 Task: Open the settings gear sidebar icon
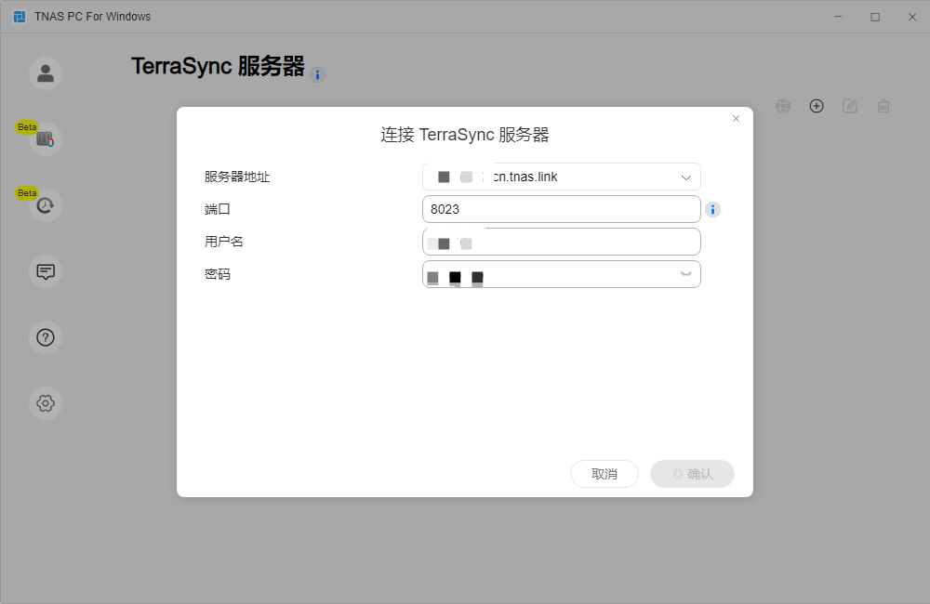point(46,403)
